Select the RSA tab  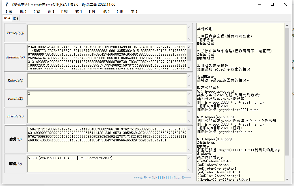(x=7, y=18)
